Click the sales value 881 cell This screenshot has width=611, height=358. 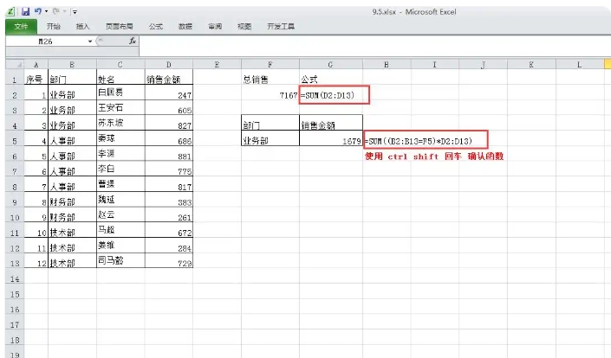coord(169,154)
